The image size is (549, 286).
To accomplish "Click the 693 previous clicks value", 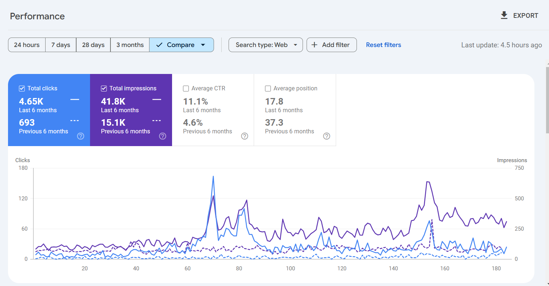I will click(x=27, y=122).
